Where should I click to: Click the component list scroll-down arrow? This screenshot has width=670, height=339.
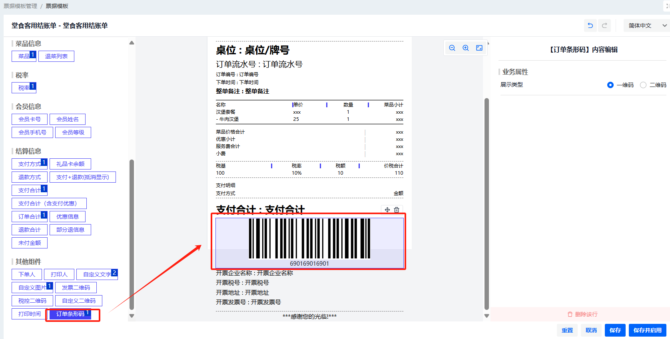point(132,316)
